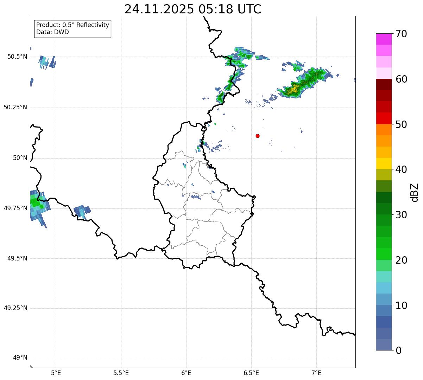Click the red station marker dot
The image size is (423, 380).
pyautogui.click(x=258, y=136)
